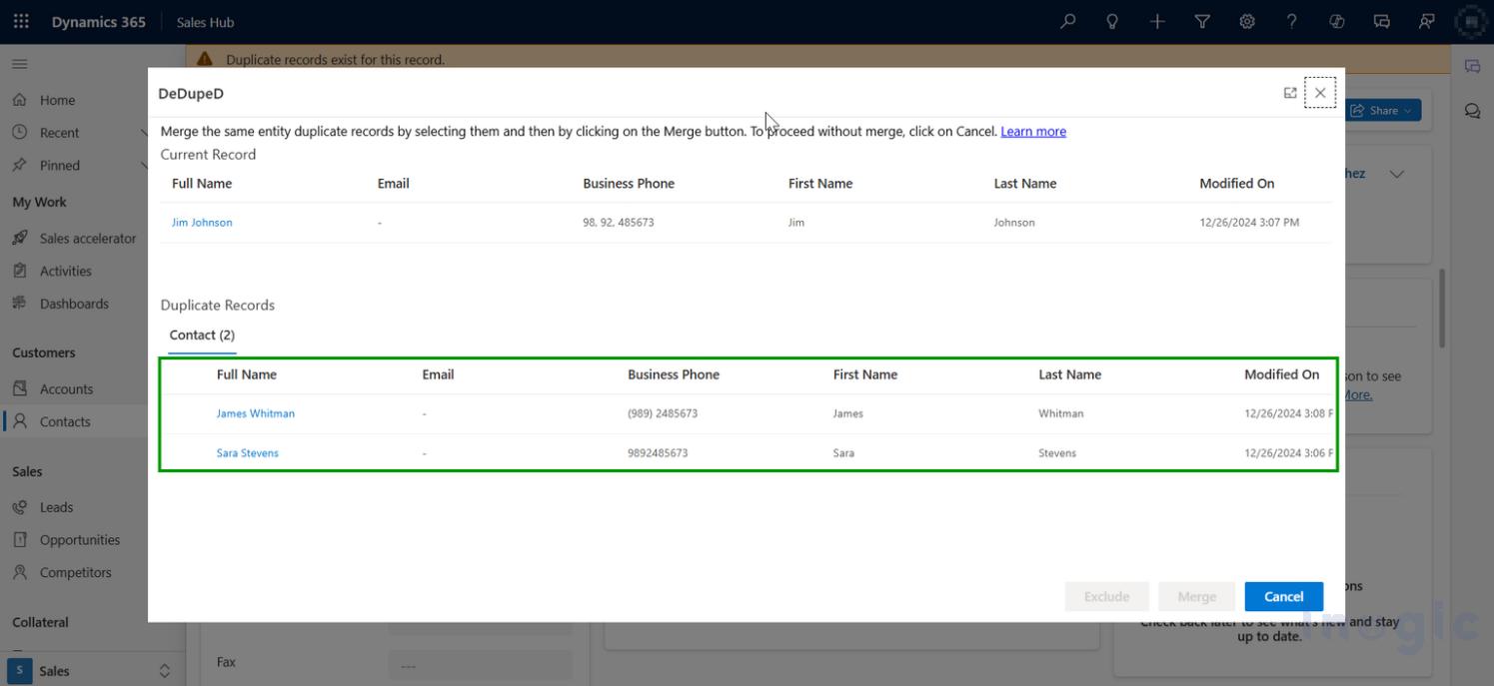Expand the record header chevron
1494x686 pixels.
pyautogui.click(x=1397, y=174)
